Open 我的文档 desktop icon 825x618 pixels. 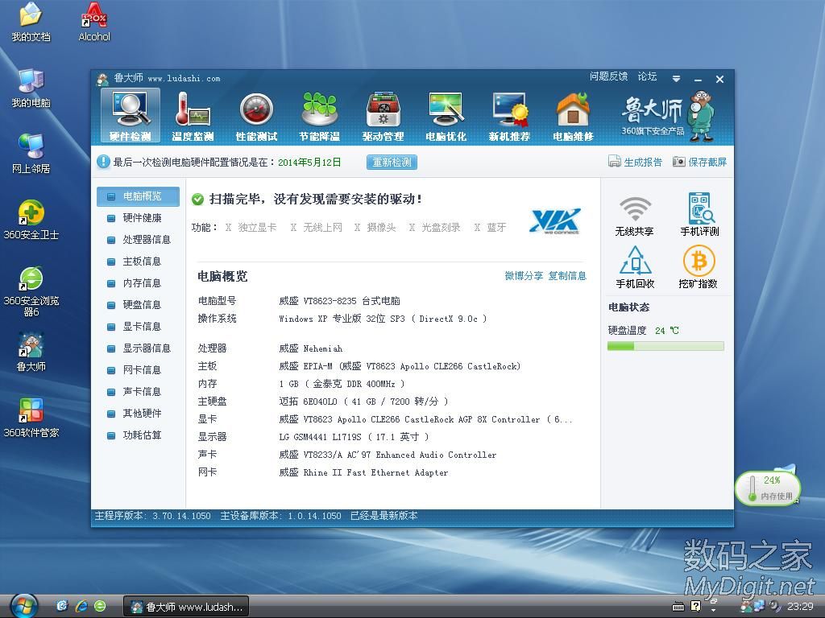31,22
